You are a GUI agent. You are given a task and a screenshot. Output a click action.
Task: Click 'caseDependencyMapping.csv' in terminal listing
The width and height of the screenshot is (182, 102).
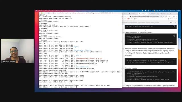(86, 63)
